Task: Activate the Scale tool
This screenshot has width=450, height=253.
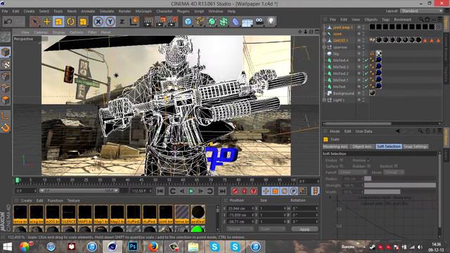Action: point(58,22)
